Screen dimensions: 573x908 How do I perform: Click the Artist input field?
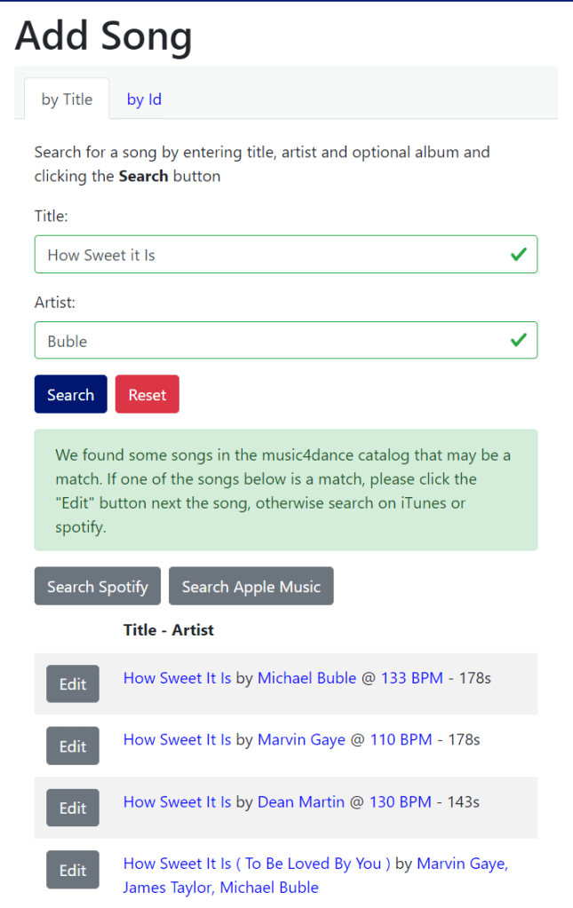(x=267, y=341)
